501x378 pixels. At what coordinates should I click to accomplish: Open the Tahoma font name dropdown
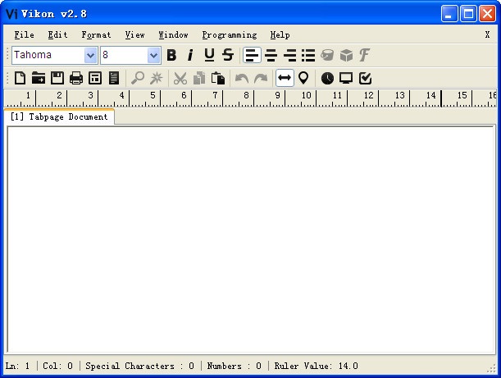click(90, 55)
